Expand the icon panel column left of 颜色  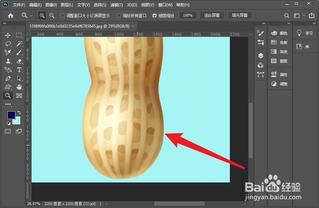click(264, 24)
